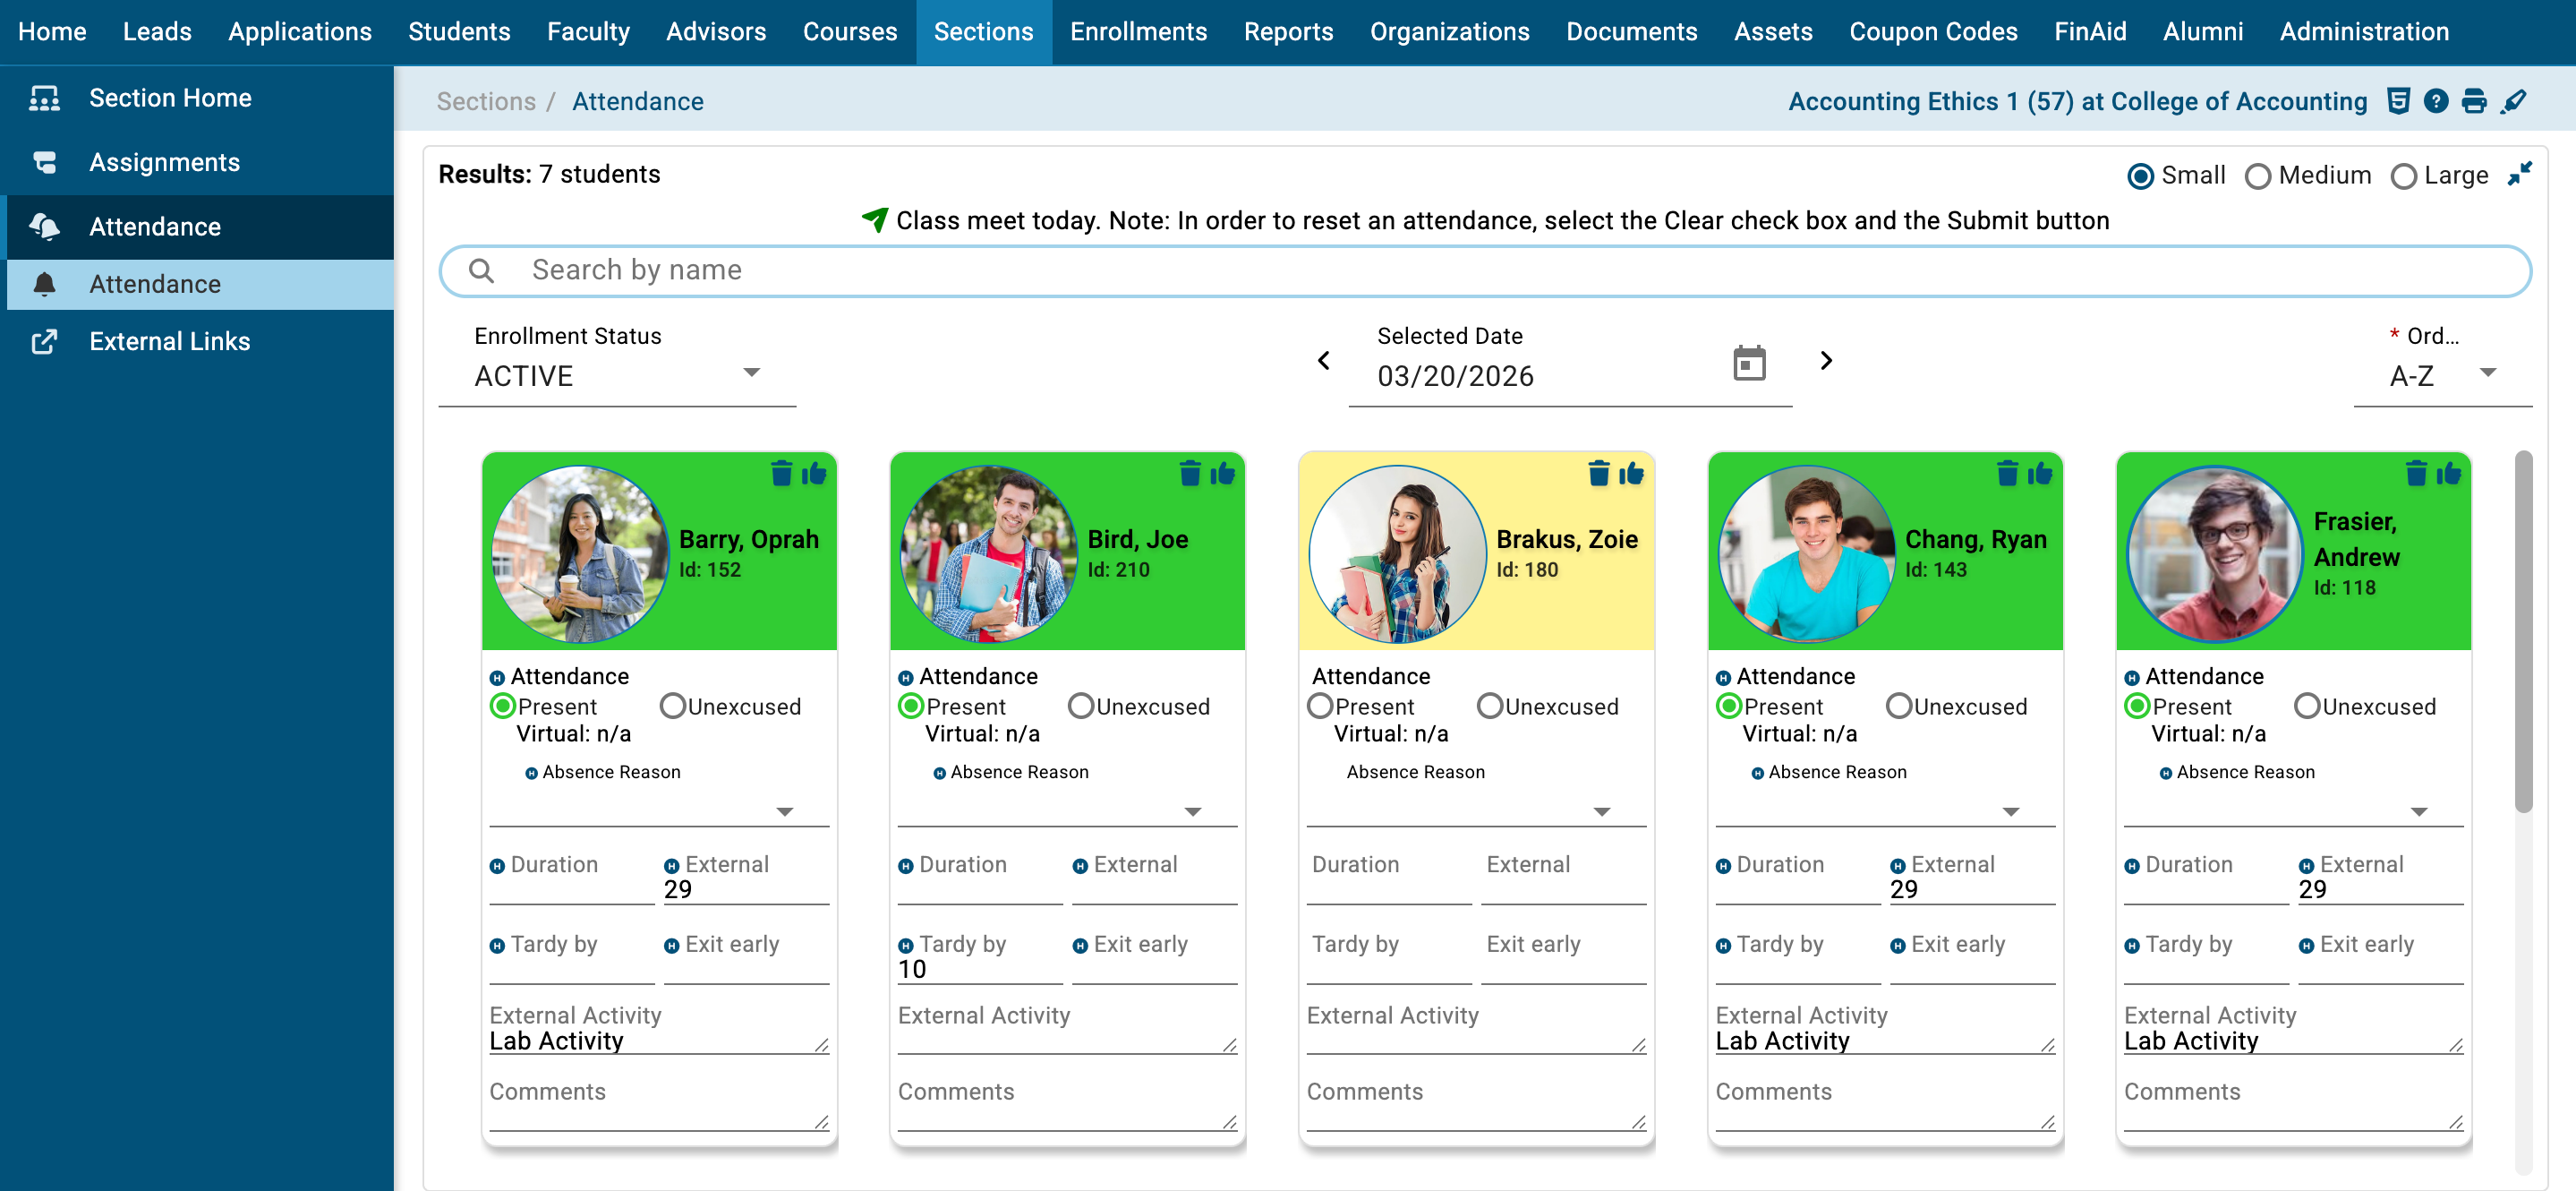Mark Brakus, Zoie as Present

click(1320, 707)
